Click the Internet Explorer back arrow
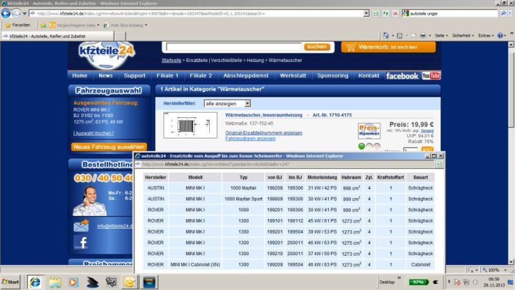Viewport: 515px width, 290px height. (6, 13)
